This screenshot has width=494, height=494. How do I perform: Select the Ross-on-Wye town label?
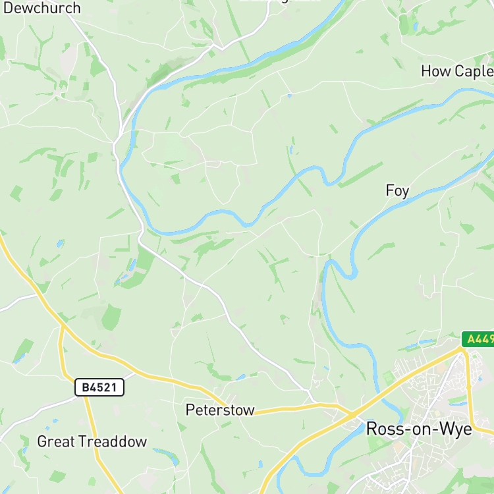click(419, 429)
